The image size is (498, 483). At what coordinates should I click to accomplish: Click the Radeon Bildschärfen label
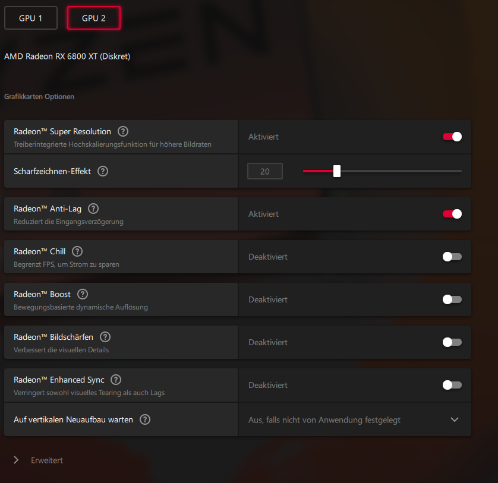53,337
